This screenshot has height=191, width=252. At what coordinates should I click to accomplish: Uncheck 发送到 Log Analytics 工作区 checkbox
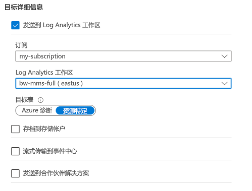click(x=15, y=25)
